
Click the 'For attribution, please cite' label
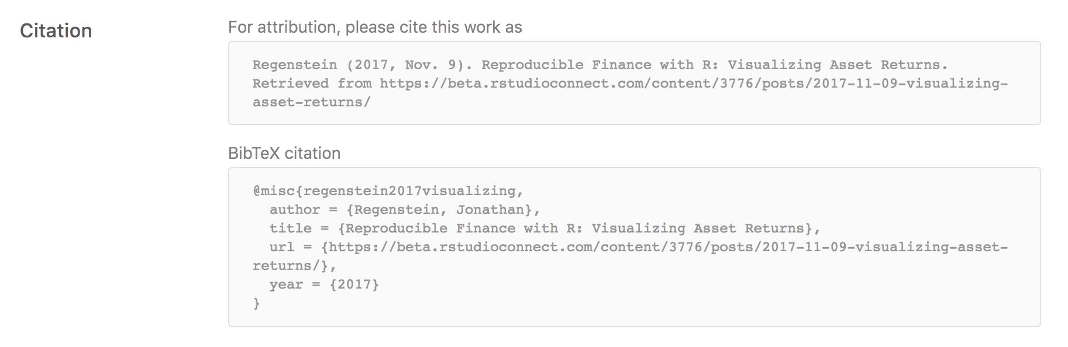[374, 27]
